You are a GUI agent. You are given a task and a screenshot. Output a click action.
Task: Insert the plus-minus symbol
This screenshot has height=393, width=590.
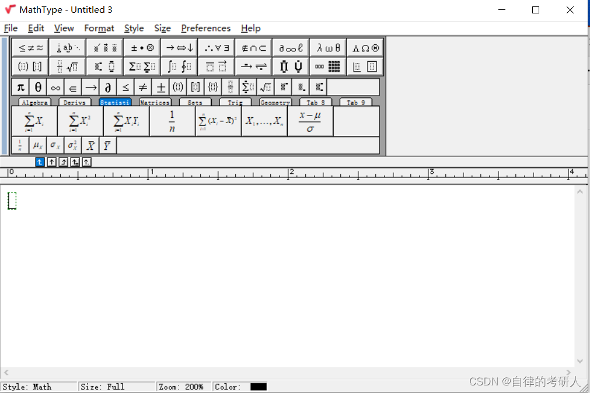160,87
